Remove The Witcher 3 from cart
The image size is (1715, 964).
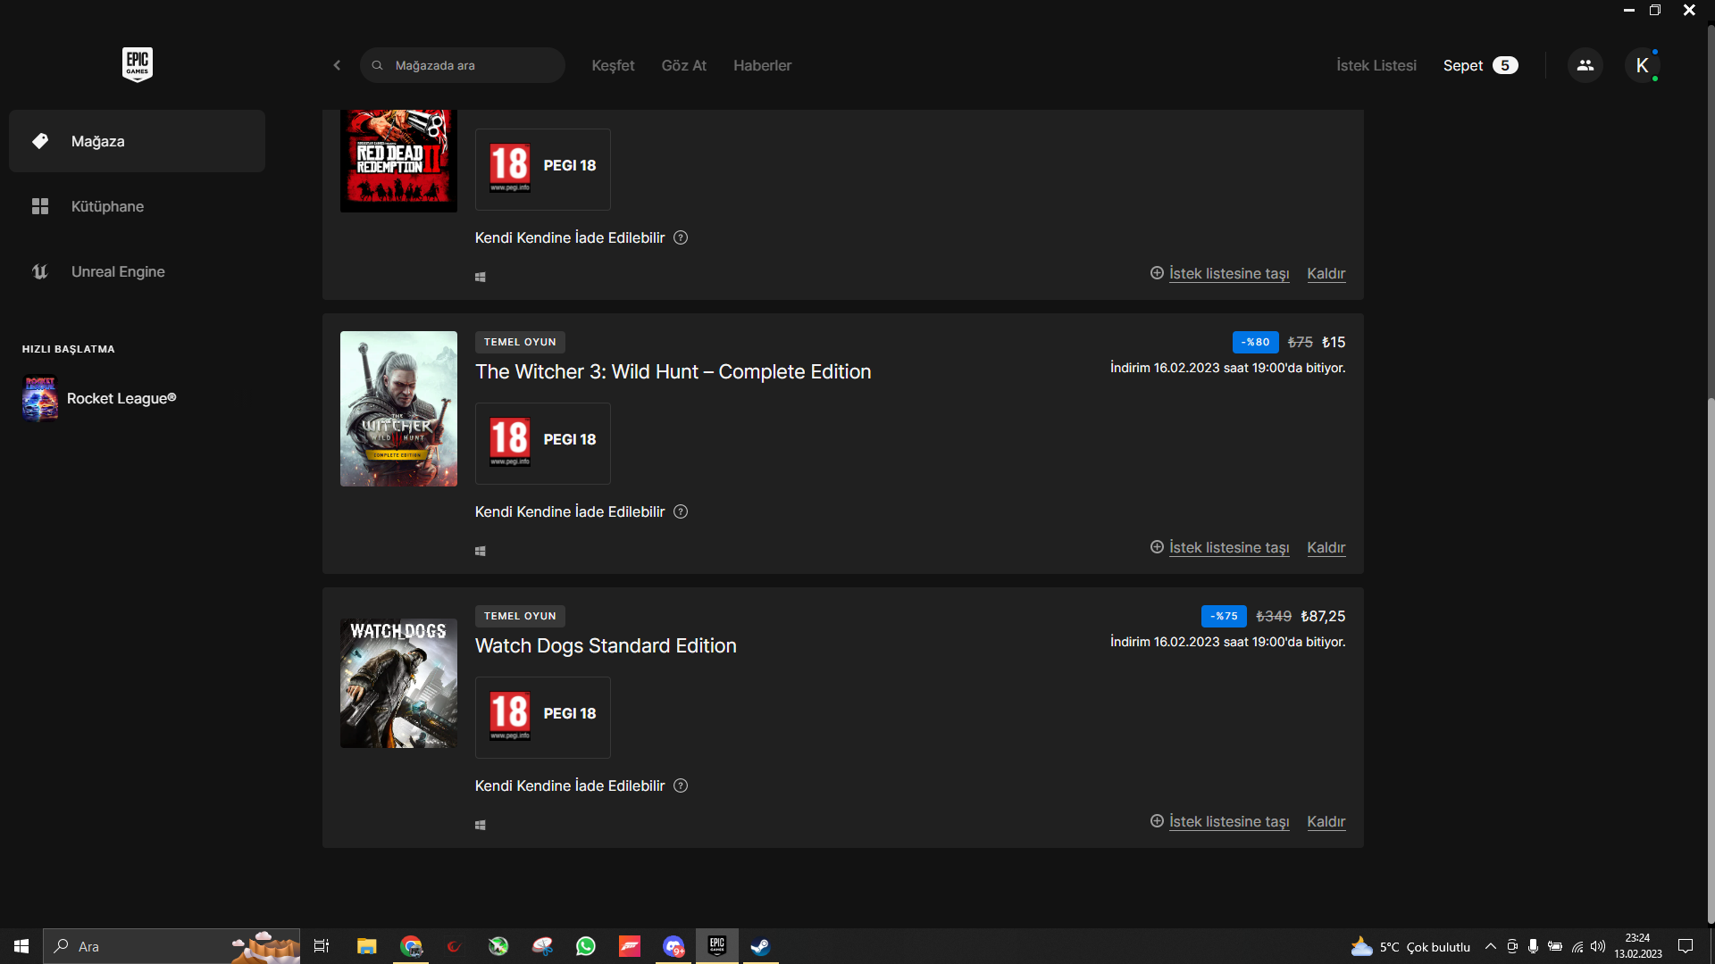(x=1326, y=547)
